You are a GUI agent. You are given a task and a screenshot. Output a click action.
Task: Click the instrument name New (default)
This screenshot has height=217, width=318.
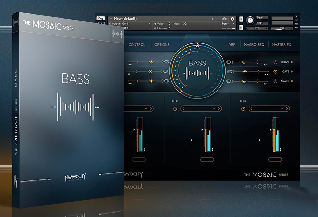(x=125, y=19)
